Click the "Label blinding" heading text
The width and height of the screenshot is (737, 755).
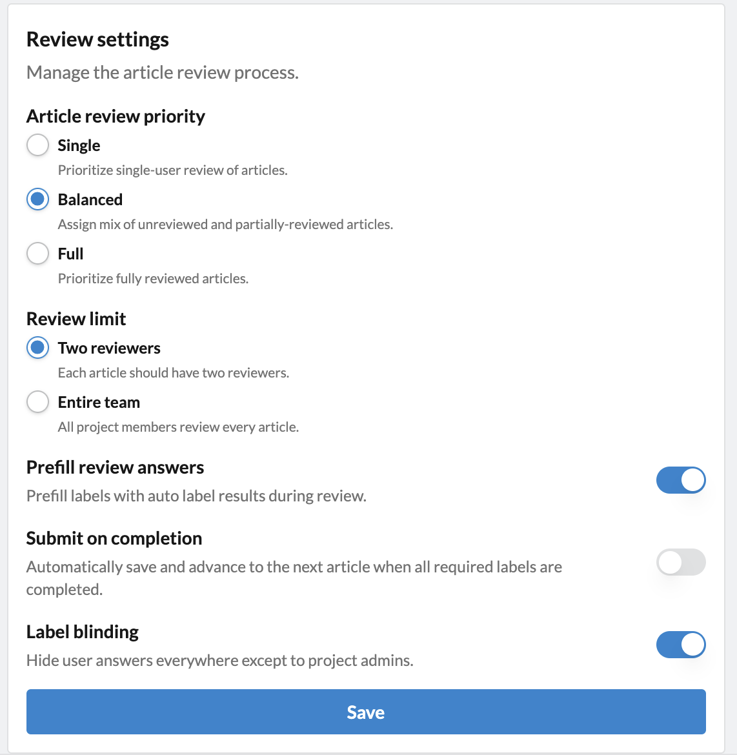coord(83,632)
